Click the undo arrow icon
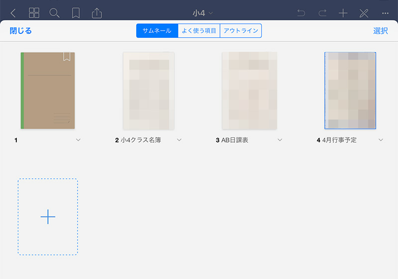The image size is (398, 279). (x=301, y=13)
